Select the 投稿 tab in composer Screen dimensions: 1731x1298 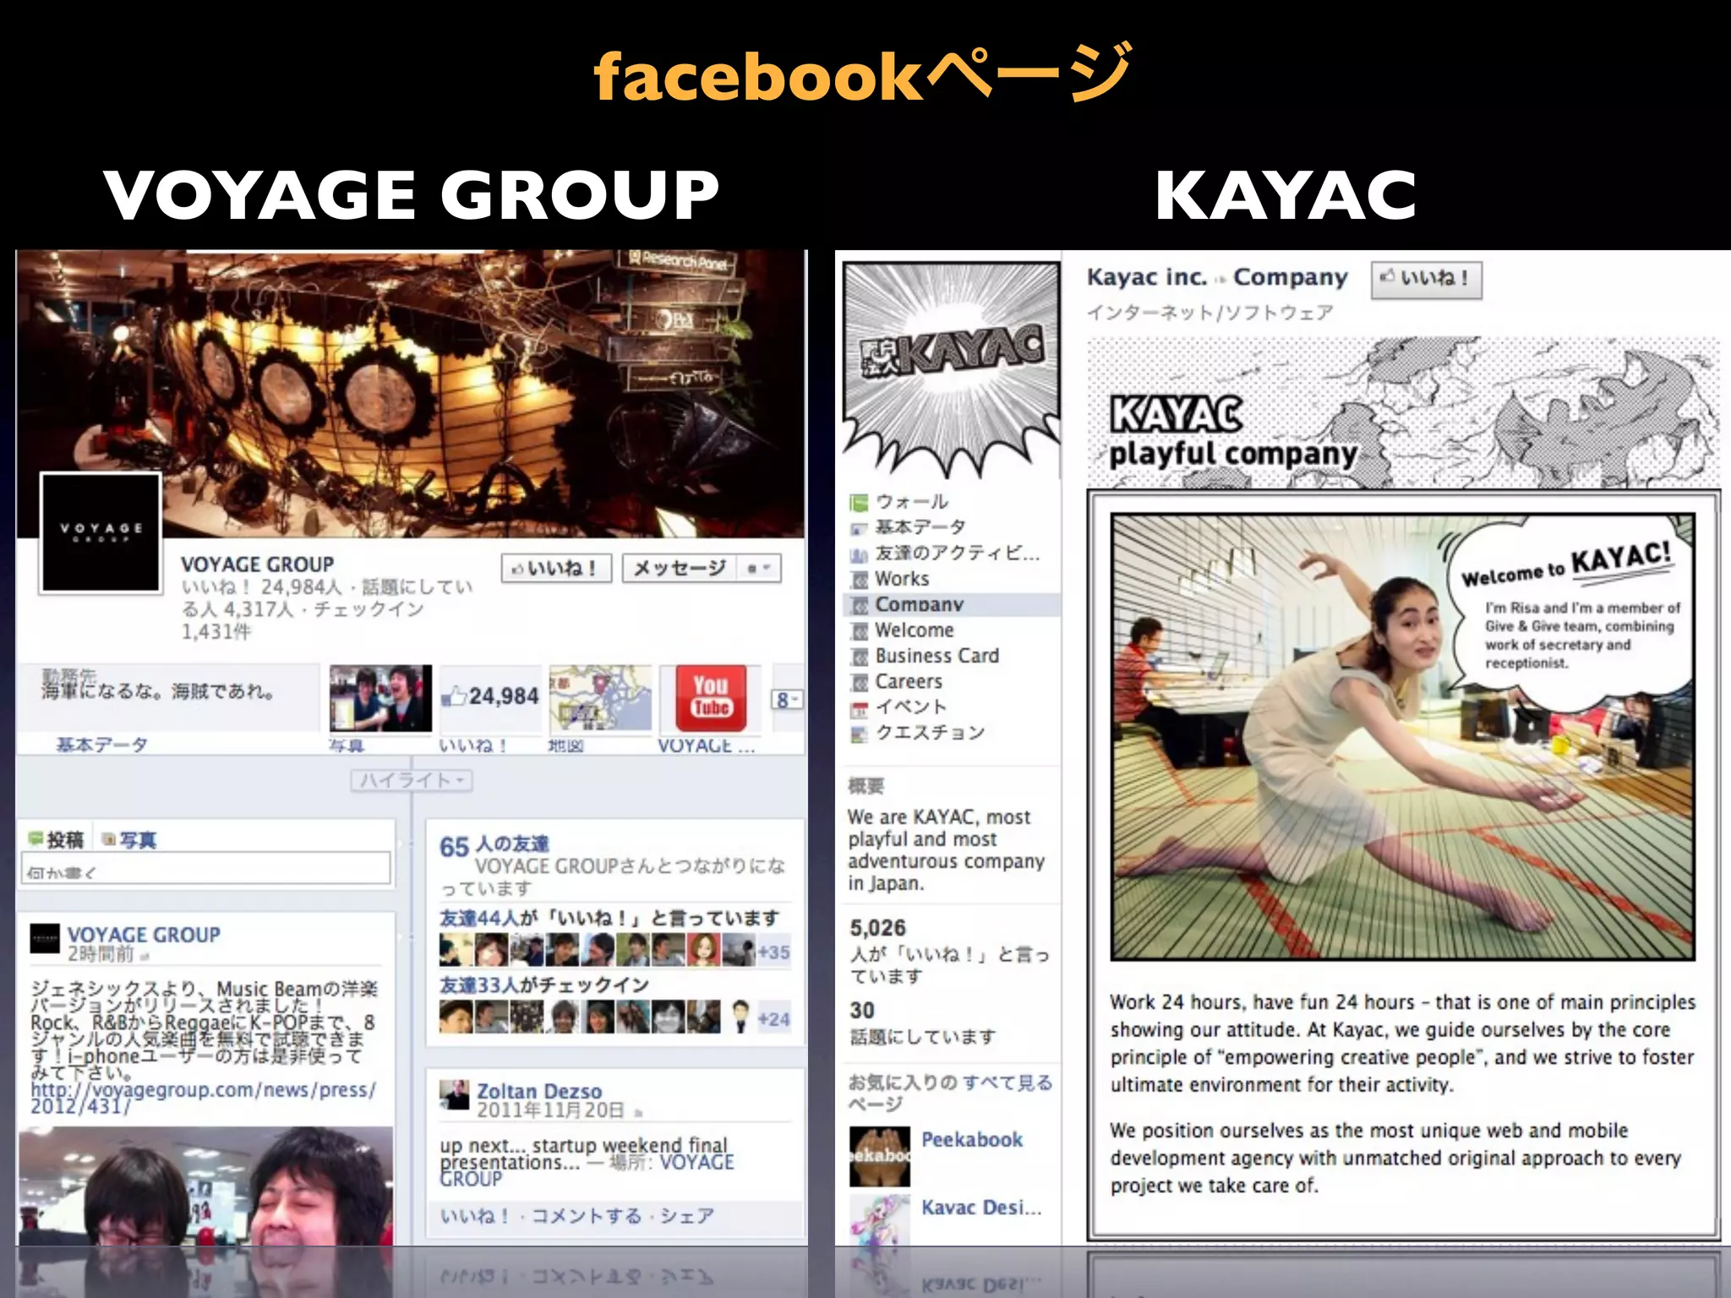(57, 839)
